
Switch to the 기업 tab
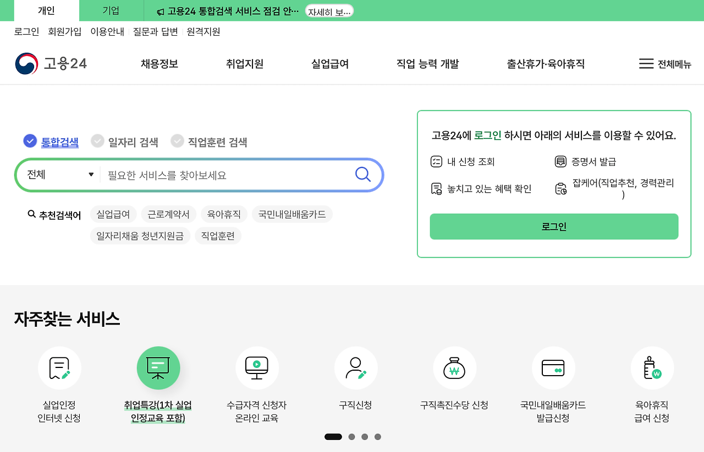pos(110,10)
